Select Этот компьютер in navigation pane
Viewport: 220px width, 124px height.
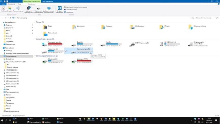11,56
